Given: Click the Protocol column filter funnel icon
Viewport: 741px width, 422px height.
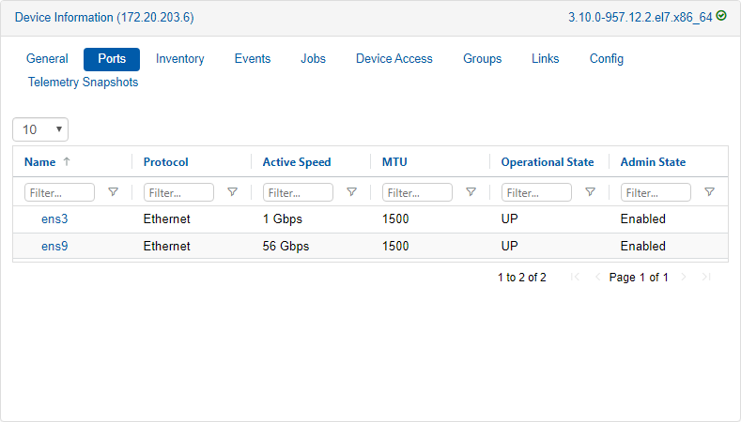Looking at the screenshot, I should [x=232, y=192].
